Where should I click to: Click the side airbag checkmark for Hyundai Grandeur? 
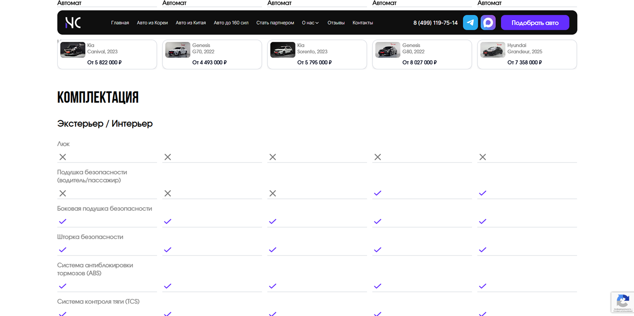coord(483,222)
